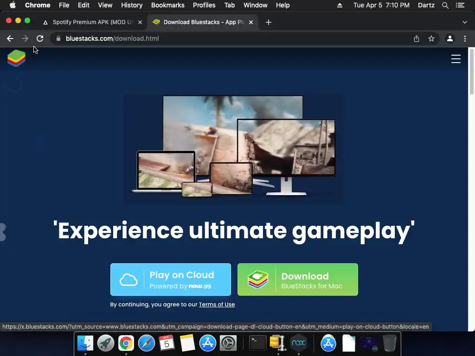This screenshot has width=475, height=356.
Task: Open the Help menu
Action: click(x=282, y=5)
